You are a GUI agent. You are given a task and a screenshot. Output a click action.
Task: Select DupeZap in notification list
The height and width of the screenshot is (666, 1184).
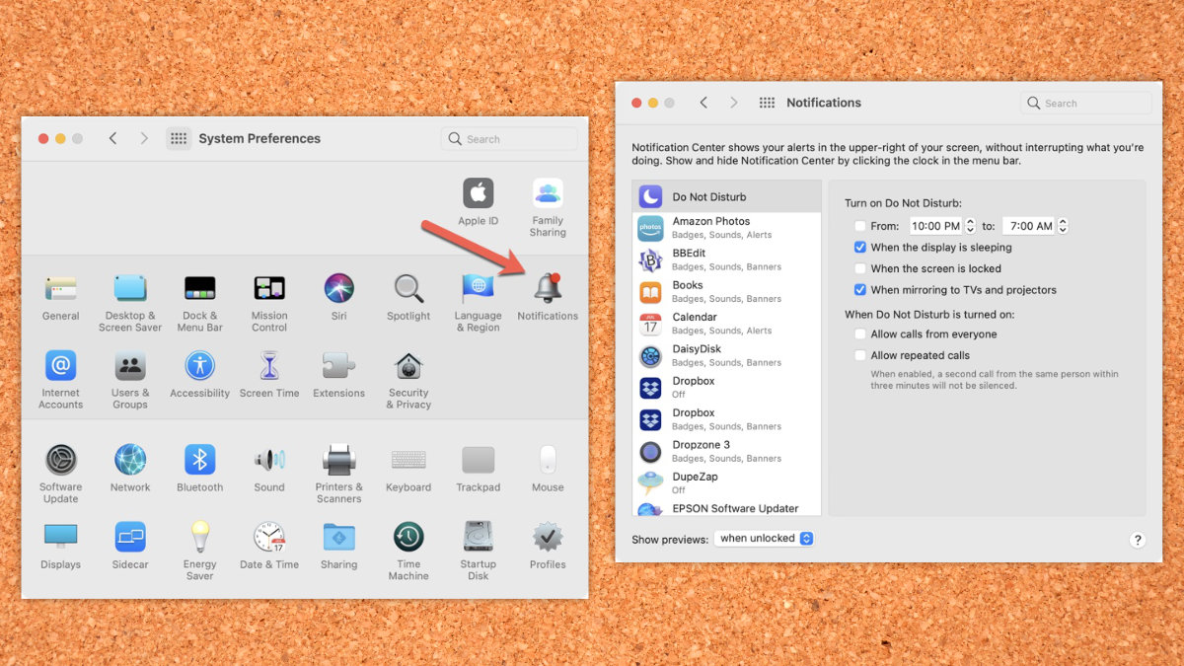[x=726, y=483]
